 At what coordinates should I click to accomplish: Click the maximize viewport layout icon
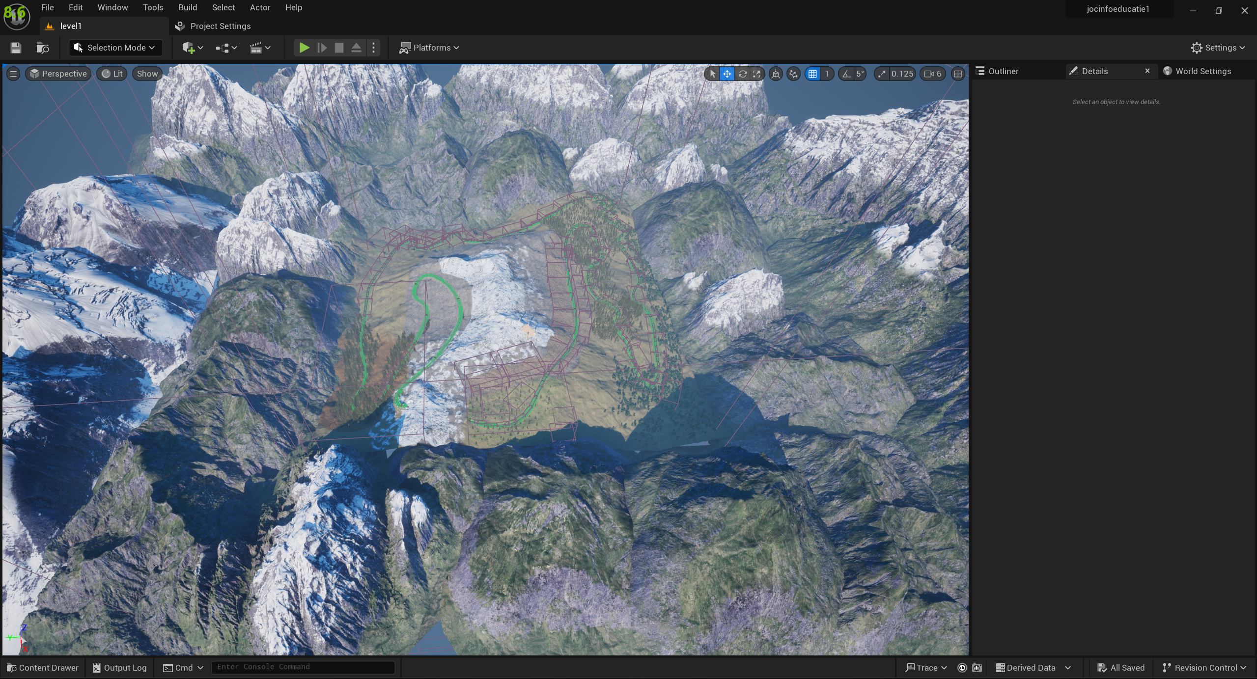(957, 74)
